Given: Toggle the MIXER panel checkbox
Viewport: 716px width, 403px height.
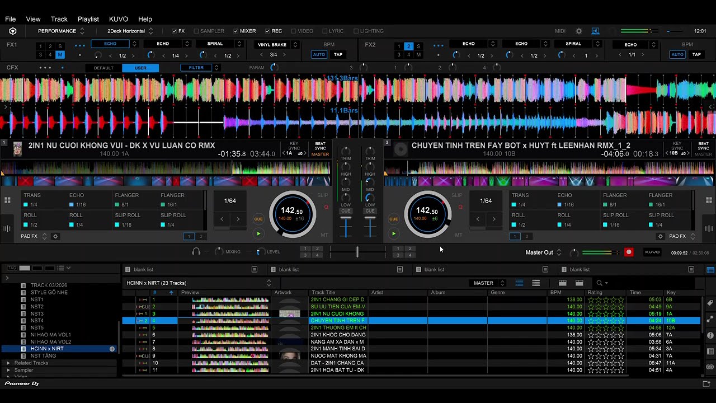Looking at the screenshot, I should [x=235, y=31].
